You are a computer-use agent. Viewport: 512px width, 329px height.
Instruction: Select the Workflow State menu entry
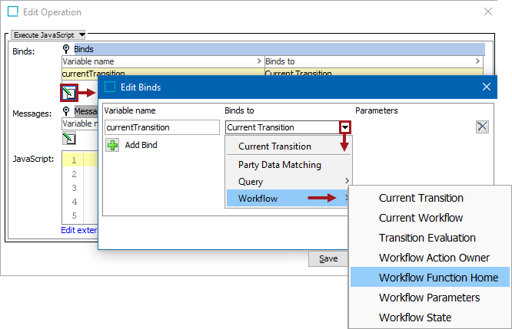click(415, 317)
